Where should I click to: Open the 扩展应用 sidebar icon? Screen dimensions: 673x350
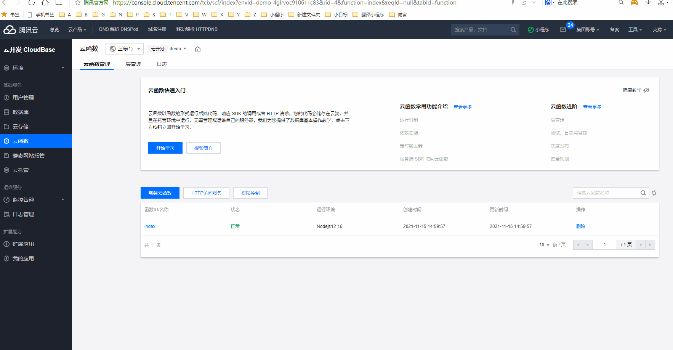click(x=6, y=244)
